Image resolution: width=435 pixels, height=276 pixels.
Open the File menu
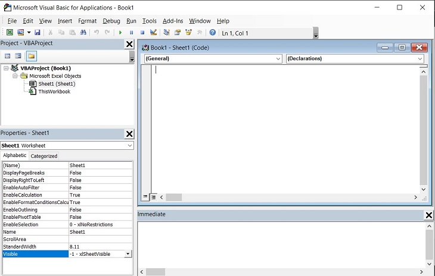click(x=12, y=21)
